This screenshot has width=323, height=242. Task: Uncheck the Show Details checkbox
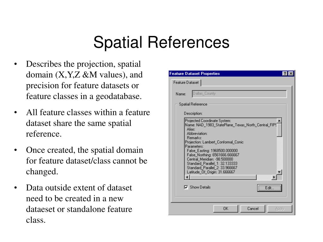(186, 187)
